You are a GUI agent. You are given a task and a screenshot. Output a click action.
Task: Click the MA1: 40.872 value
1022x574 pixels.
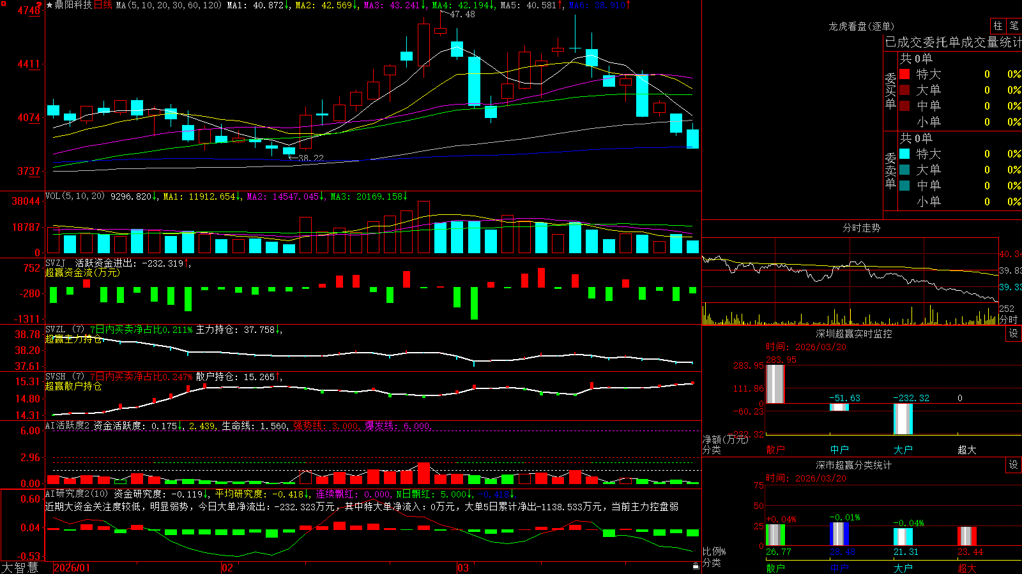pos(258,5)
